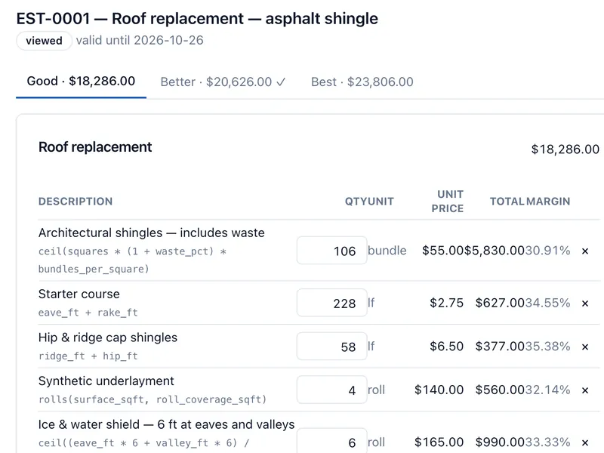Click the 35.38% margin value
The width and height of the screenshot is (604, 453).
pos(547,347)
